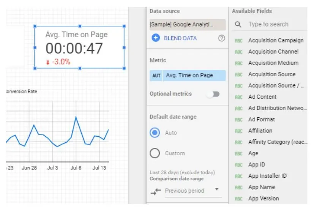Click ABC icon beside App ID
The width and height of the screenshot is (314, 210).
click(x=238, y=165)
